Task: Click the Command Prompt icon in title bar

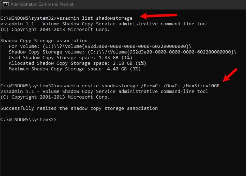Action: coord(5,5)
